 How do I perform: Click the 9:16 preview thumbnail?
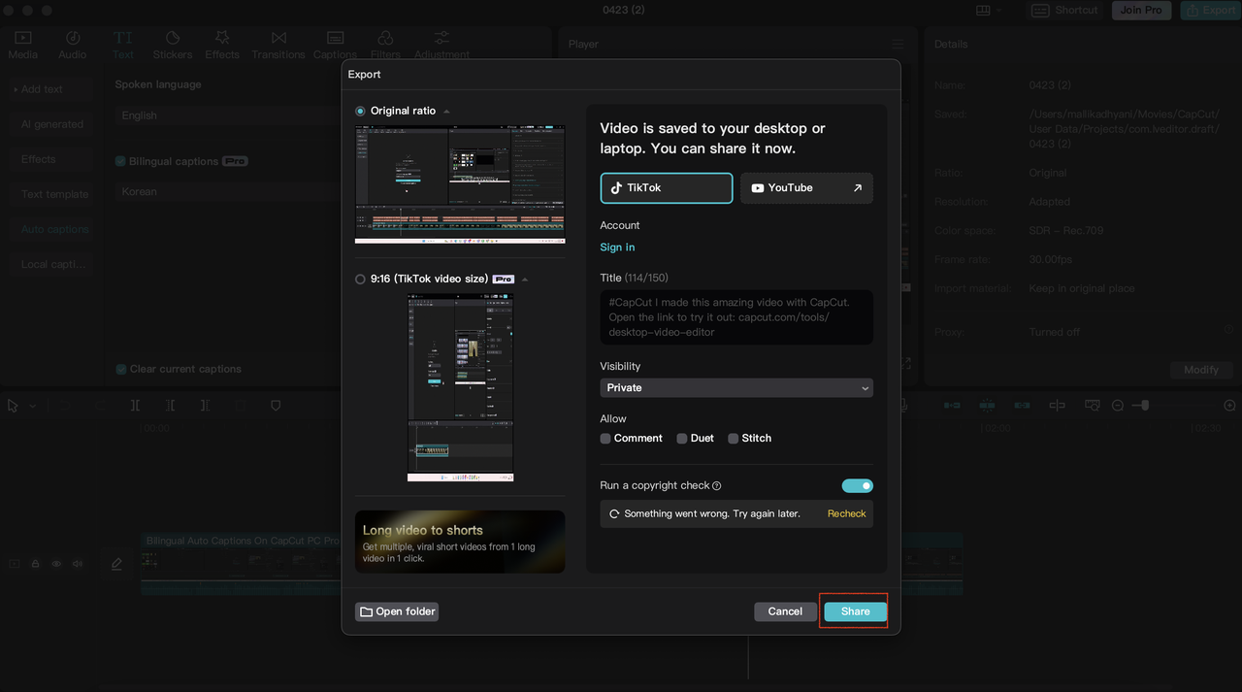point(460,387)
